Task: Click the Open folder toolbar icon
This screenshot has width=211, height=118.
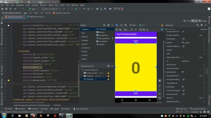Action: click(2, 9)
